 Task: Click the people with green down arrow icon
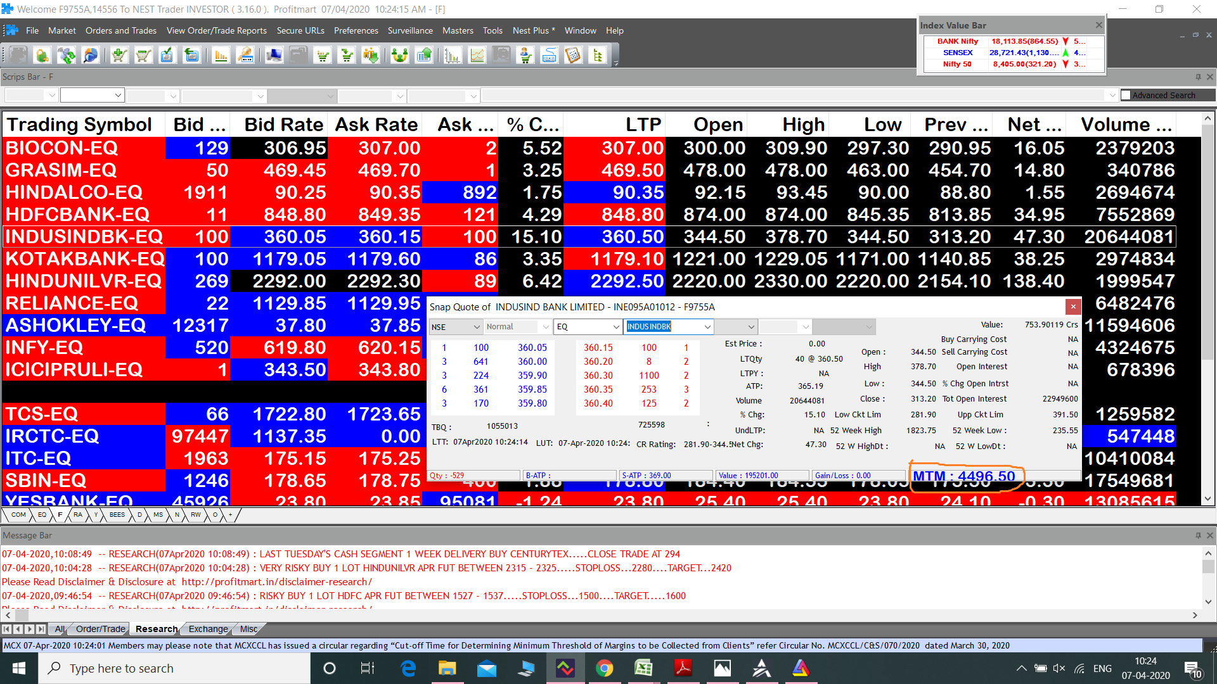point(371,56)
